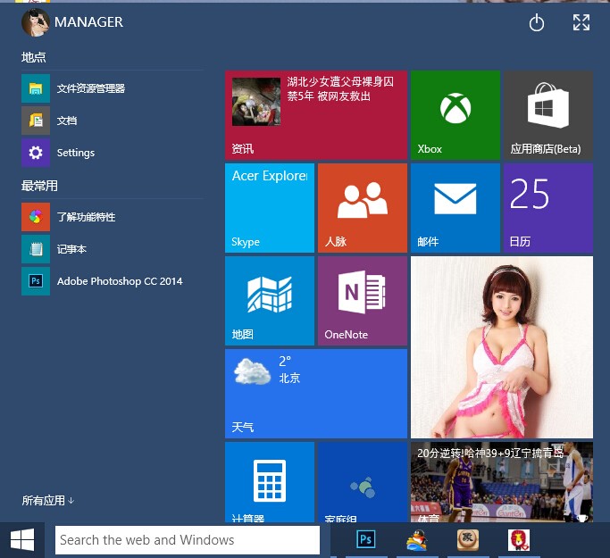Open the Store (Beta) tile

coord(547,115)
